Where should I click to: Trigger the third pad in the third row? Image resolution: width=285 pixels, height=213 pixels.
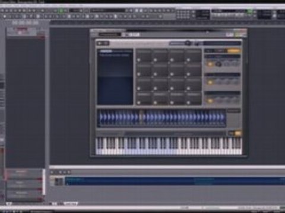[x=177, y=85]
